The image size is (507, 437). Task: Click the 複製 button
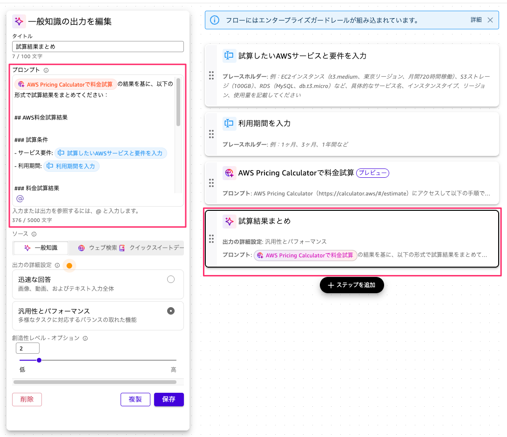135,399
